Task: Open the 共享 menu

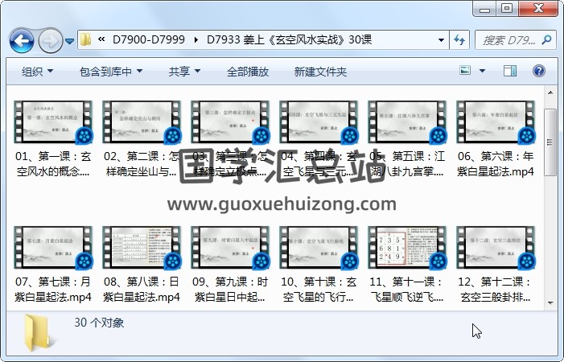Action: coord(184,71)
